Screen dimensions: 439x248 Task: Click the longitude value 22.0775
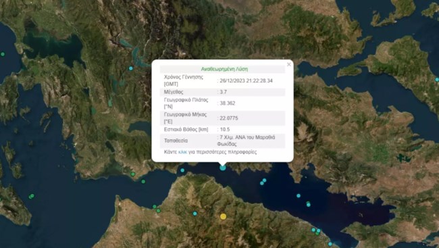[229, 118]
